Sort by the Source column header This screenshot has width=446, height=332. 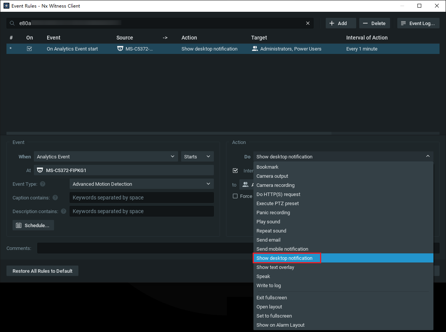pos(124,38)
